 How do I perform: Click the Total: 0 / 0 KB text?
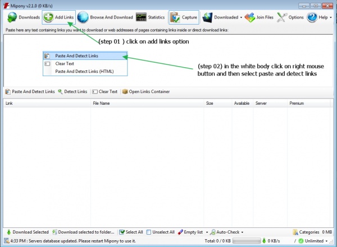point(217,241)
